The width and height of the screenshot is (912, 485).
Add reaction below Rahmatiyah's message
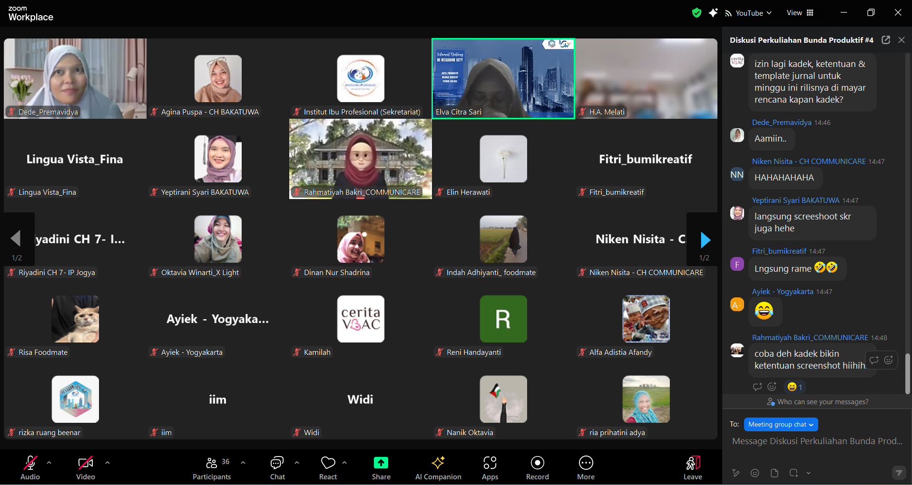pyautogui.click(x=772, y=387)
